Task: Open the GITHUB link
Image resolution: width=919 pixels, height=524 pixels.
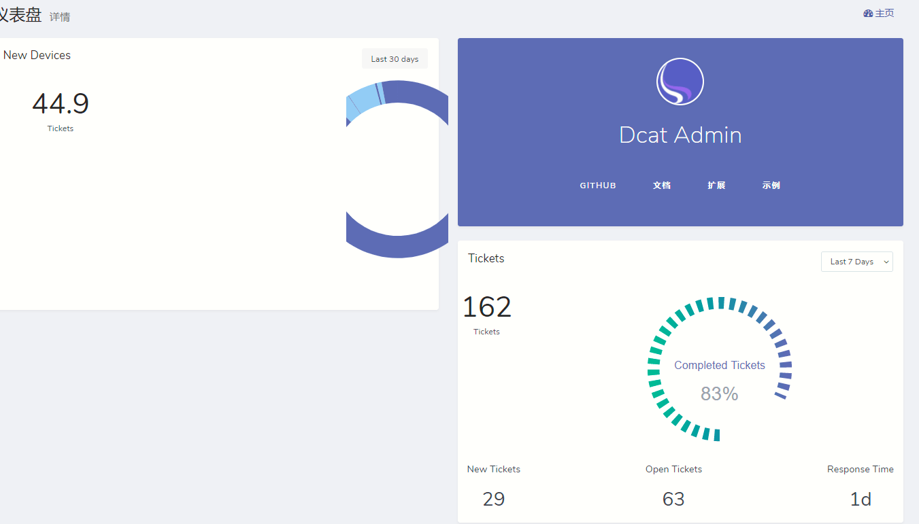Action: [598, 186]
